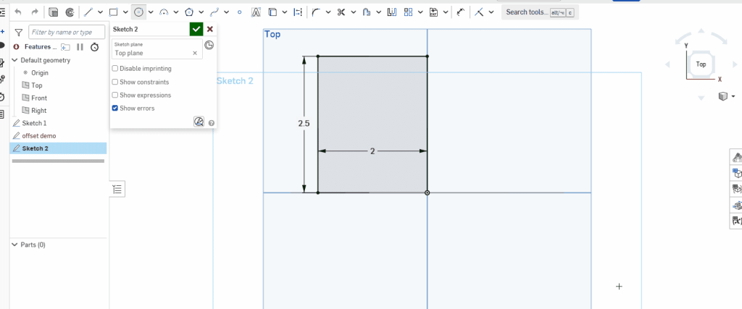Image resolution: width=742 pixels, height=309 pixels.
Task: Uncheck Show errors checkbox
Action: pyautogui.click(x=115, y=109)
